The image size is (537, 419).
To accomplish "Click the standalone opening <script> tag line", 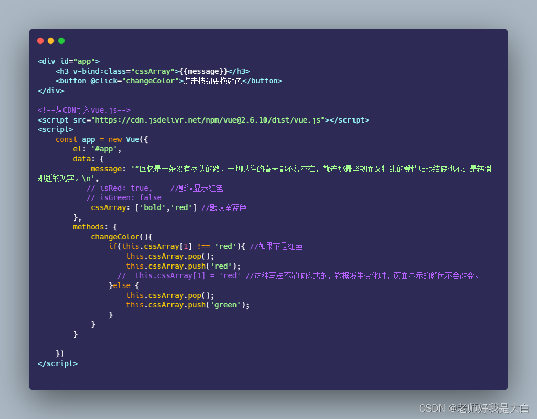I will click(56, 130).
